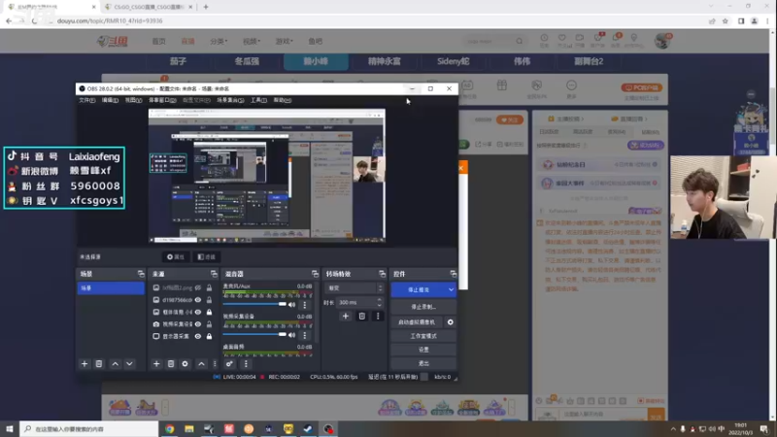Move source up in sources panel
Viewport: 777px width, 437px height.
pos(201,363)
